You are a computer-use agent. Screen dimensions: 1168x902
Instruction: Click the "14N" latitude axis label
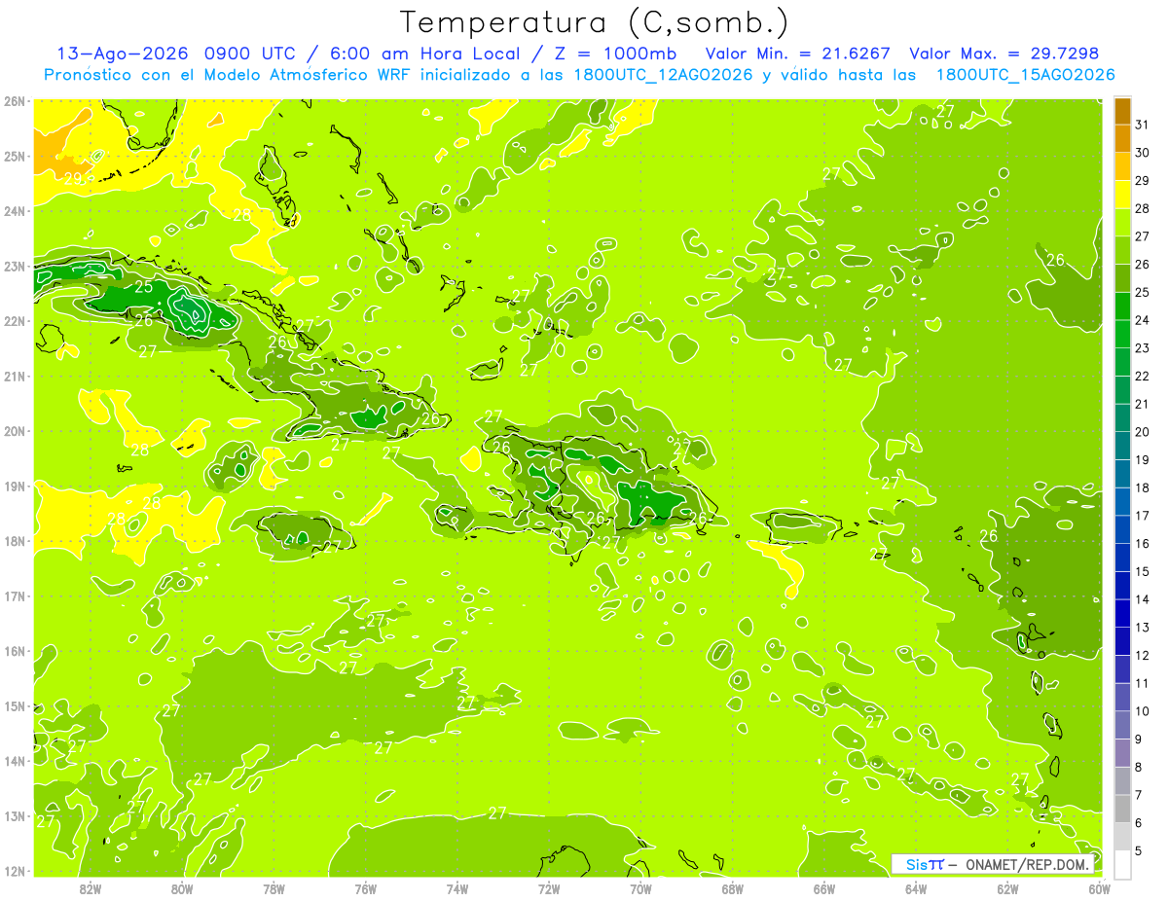click(x=14, y=761)
